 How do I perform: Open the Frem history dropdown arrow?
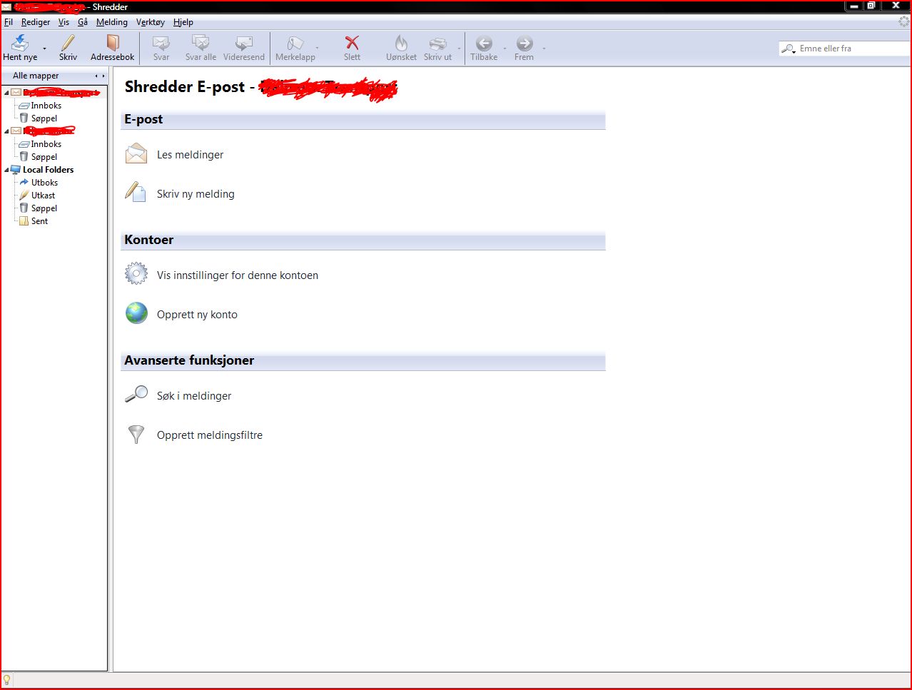click(x=544, y=49)
